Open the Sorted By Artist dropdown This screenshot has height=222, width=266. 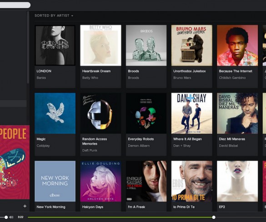click(x=54, y=15)
